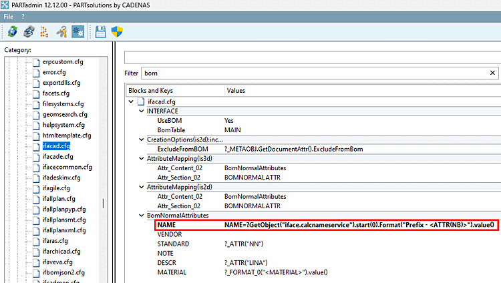
Task: Open ifbomjson2.cfg configuration file
Action: click(63, 272)
